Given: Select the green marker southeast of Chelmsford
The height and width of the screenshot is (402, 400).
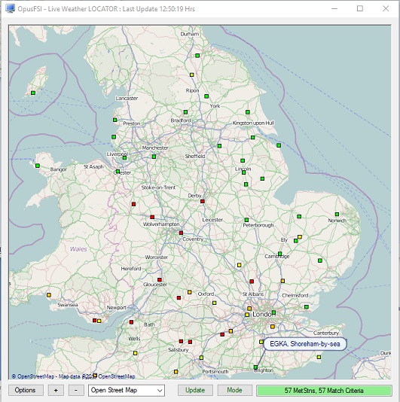Looking at the screenshot, I should click(x=306, y=307).
